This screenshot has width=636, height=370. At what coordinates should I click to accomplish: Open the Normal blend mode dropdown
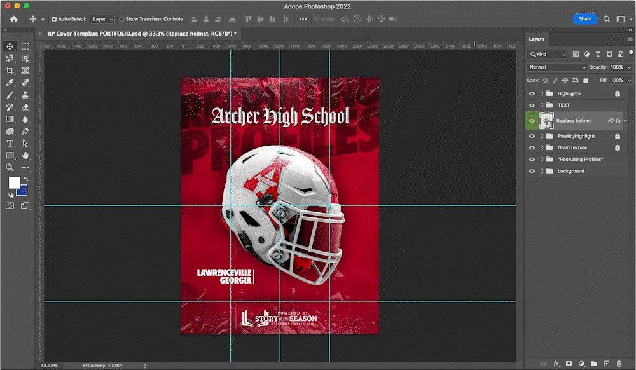click(557, 67)
